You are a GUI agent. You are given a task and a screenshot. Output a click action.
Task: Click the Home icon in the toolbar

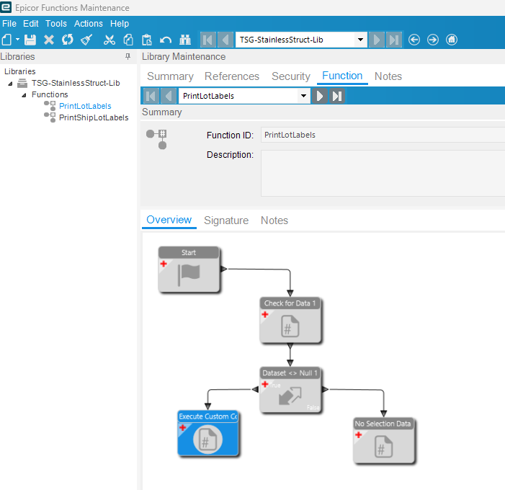[x=452, y=40]
